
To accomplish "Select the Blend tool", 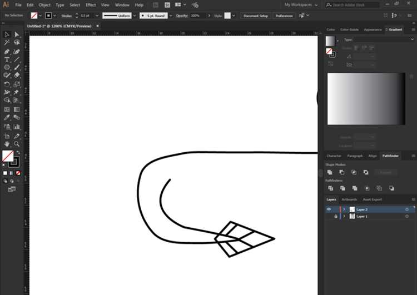I will (17, 117).
